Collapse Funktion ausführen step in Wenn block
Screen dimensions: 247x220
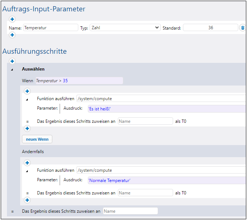(27, 99)
